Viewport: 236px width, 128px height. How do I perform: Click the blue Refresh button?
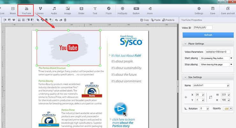click(x=208, y=35)
